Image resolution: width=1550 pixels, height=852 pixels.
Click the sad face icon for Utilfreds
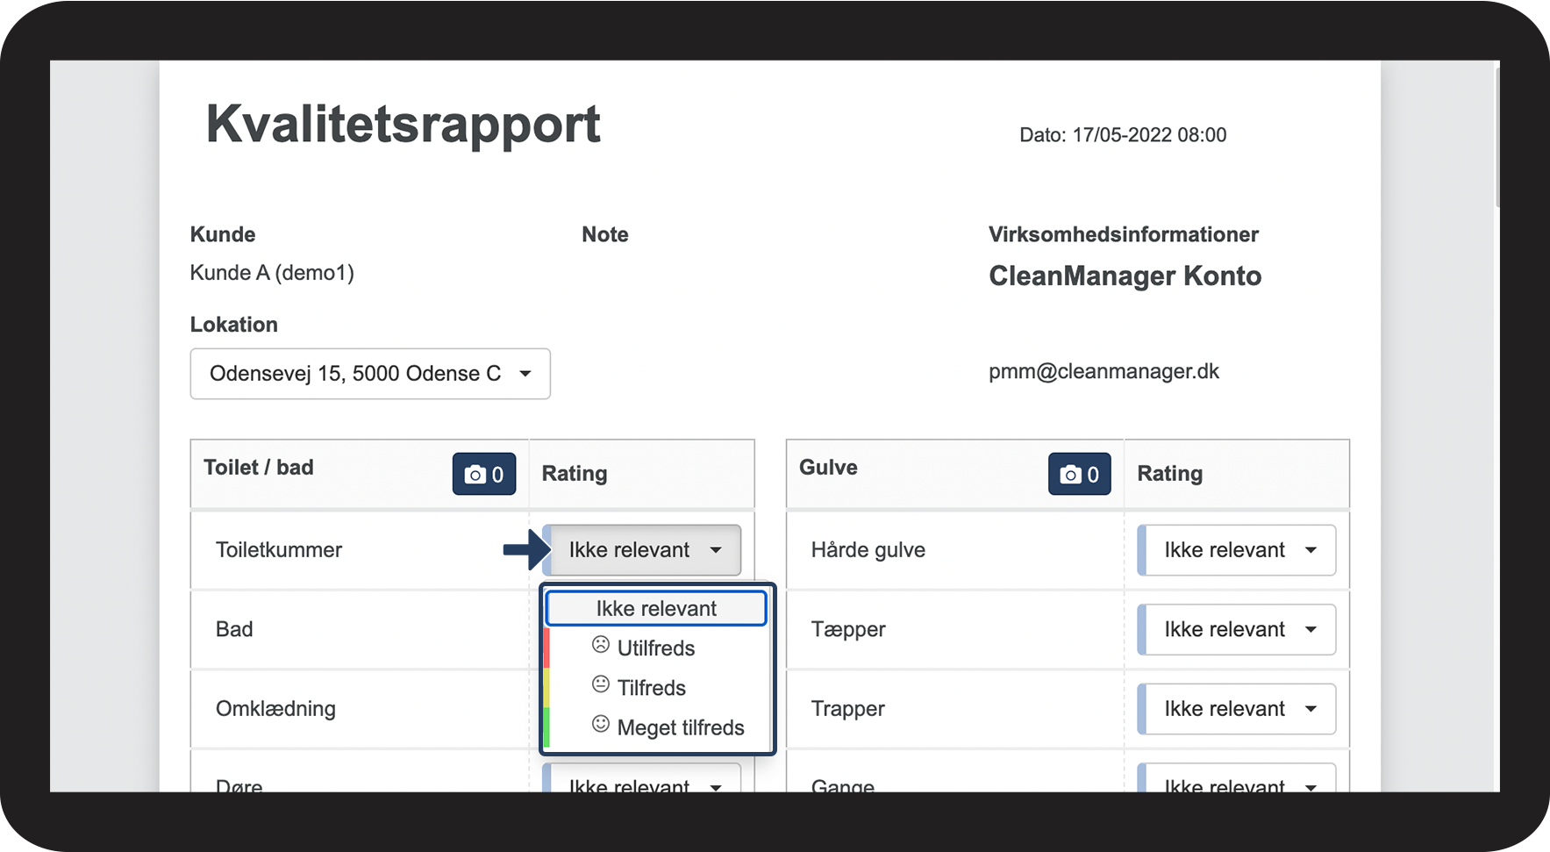click(601, 645)
